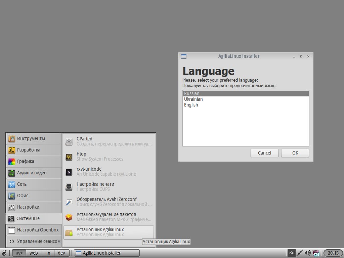The width and height of the screenshot is (344, 258).
Task: Open the GParted partition editor
Action: (x=109, y=141)
